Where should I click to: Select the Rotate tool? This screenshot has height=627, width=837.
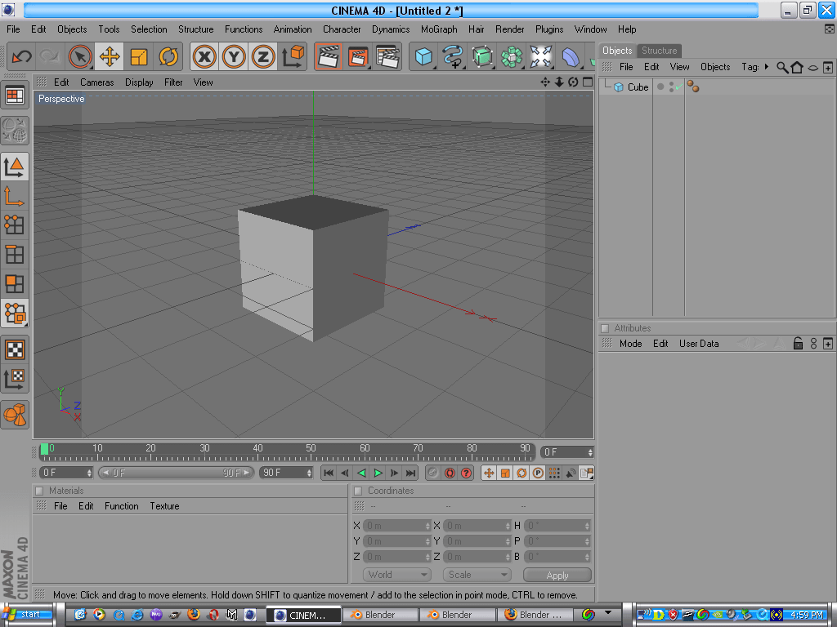click(x=168, y=56)
